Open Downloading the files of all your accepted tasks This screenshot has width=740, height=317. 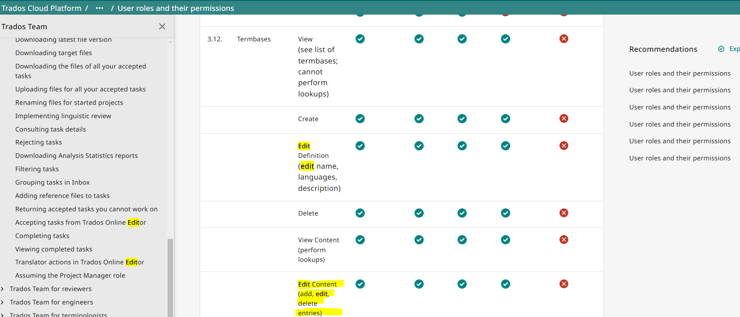tap(81, 71)
